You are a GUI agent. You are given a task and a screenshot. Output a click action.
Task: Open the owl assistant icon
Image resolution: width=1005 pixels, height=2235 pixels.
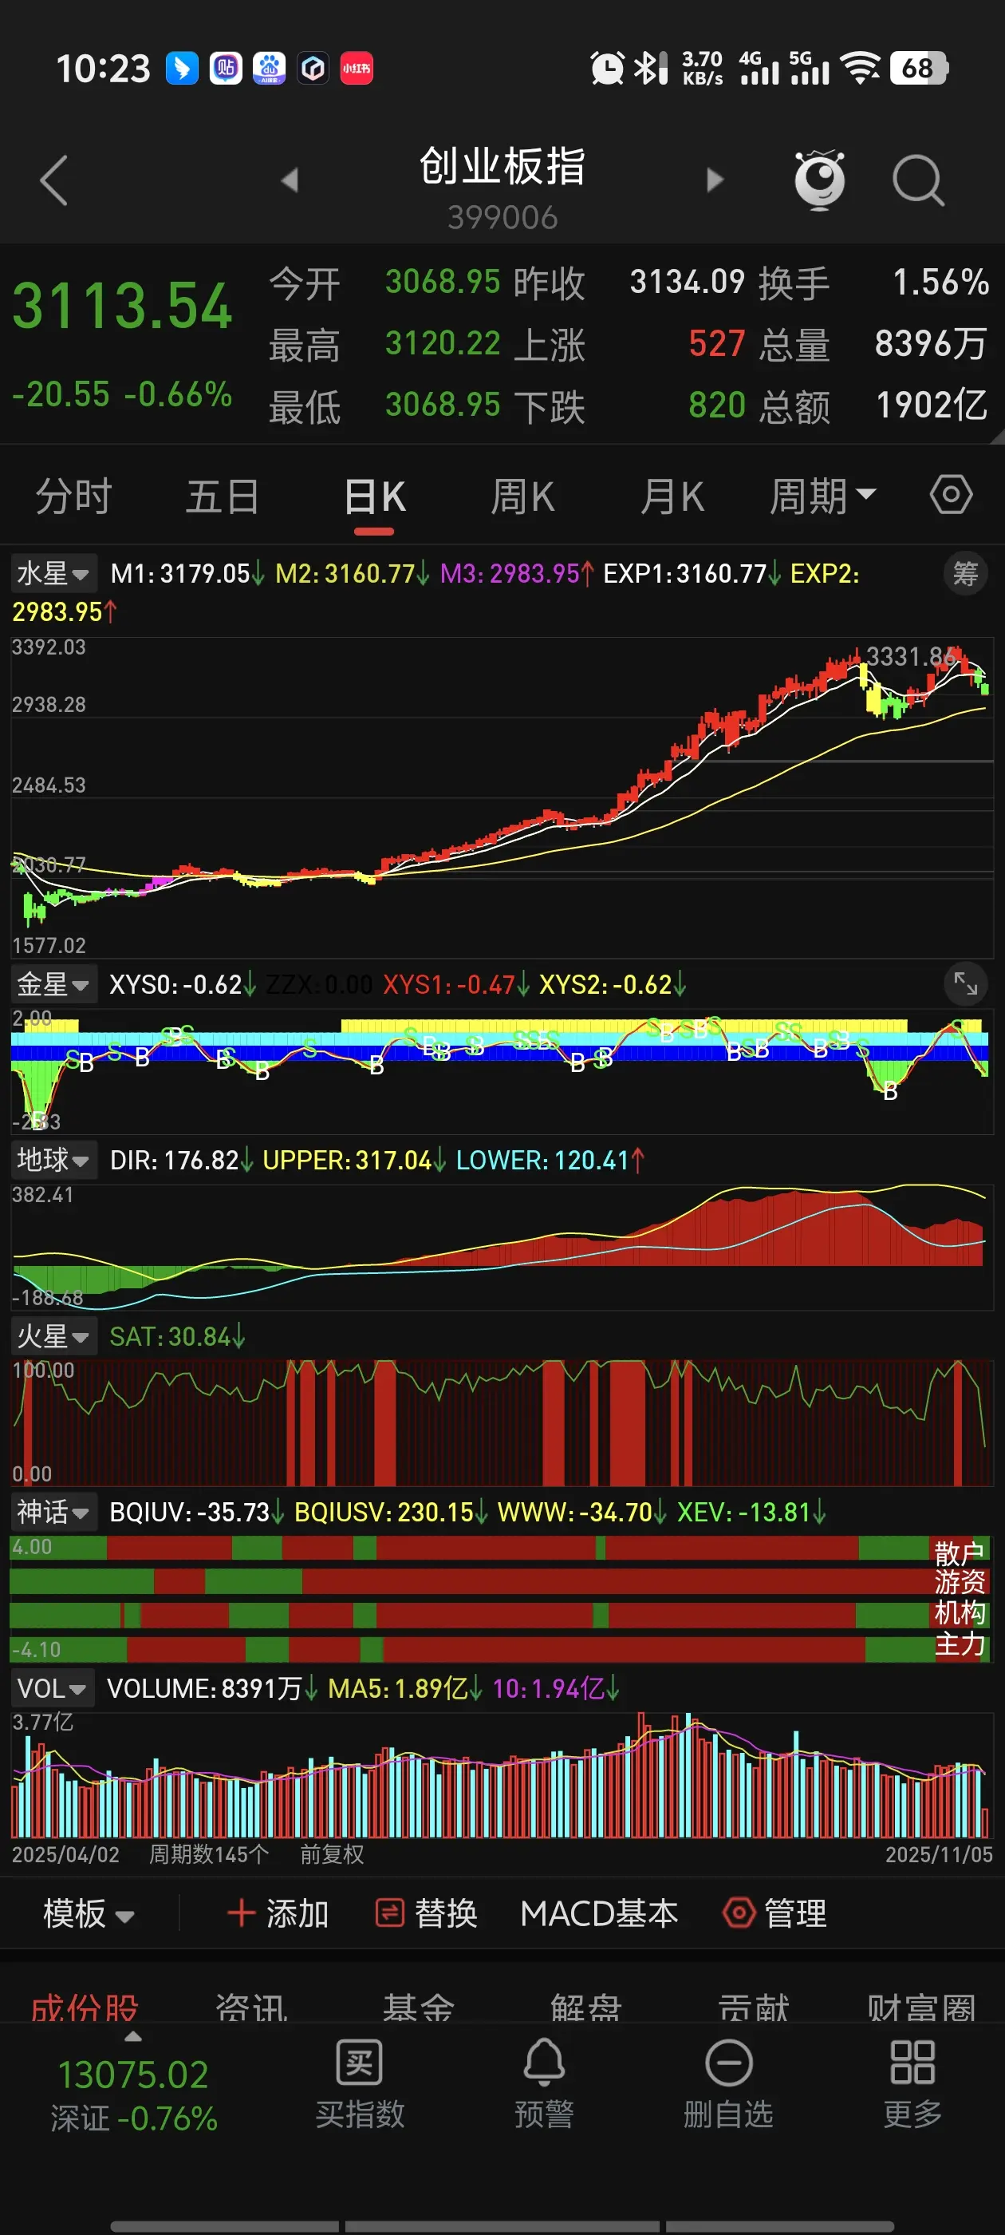(x=819, y=180)
